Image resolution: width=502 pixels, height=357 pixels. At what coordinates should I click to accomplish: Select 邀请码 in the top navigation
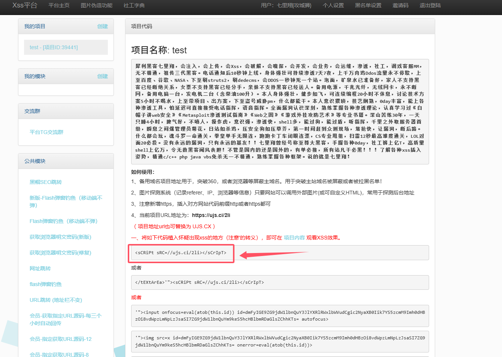(x=401, y=5)
